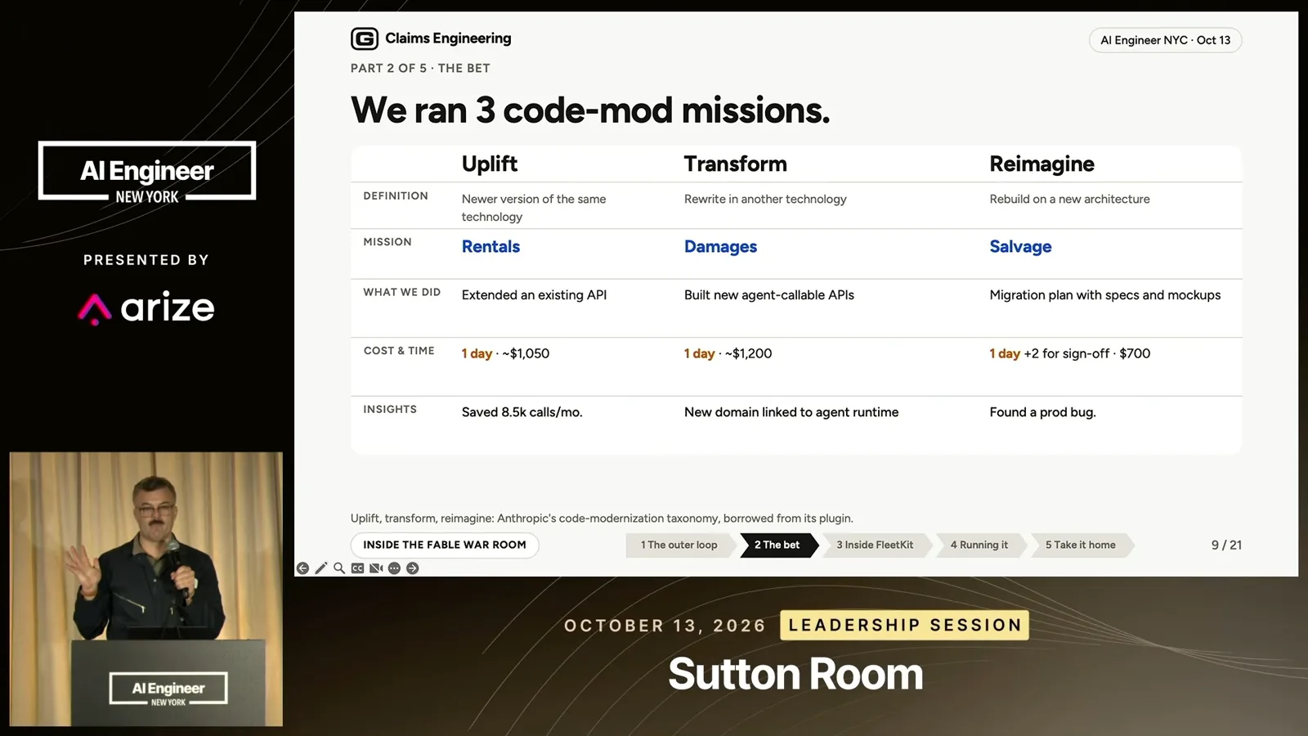Click 'New domain linked to agent runtime'
Screen dimensions: 1308x736
click(x=791, y=412)
